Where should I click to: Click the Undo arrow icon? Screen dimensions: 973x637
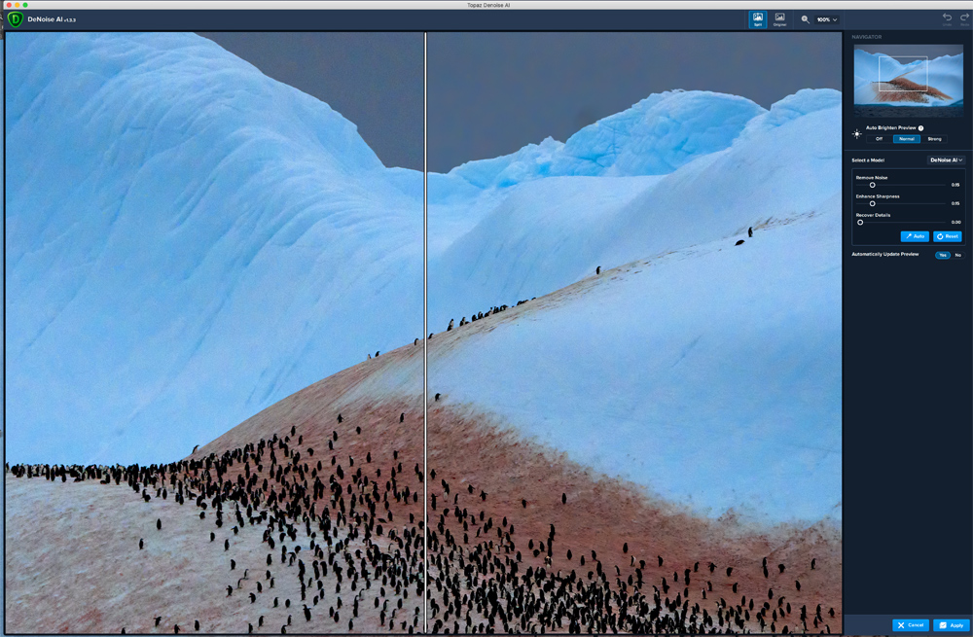click(947, 19)
